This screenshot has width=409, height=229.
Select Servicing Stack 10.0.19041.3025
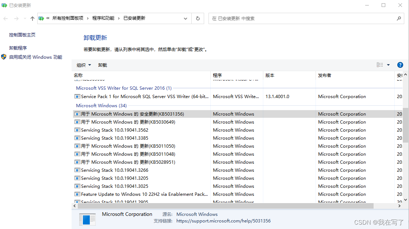click(x=238, y=186)
